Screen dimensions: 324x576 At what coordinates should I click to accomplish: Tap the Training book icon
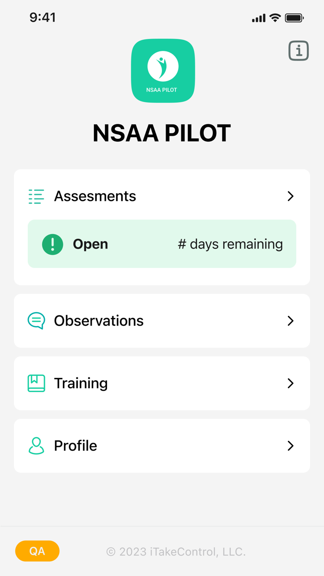coord(36,383)
